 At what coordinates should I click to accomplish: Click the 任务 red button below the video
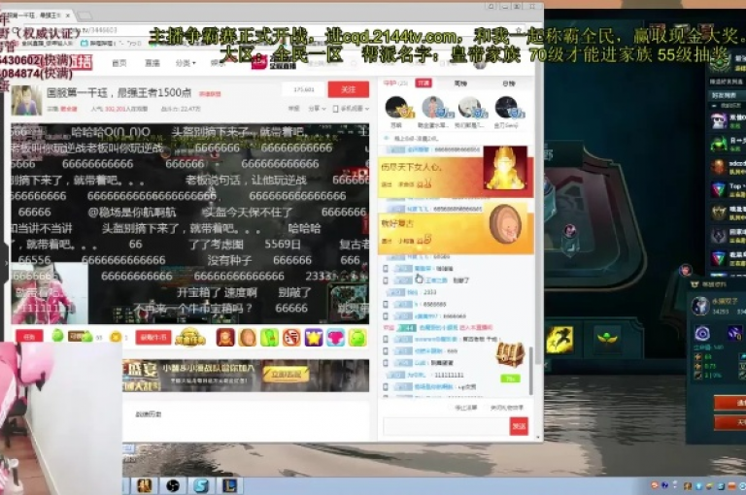[x=29, y=337]
